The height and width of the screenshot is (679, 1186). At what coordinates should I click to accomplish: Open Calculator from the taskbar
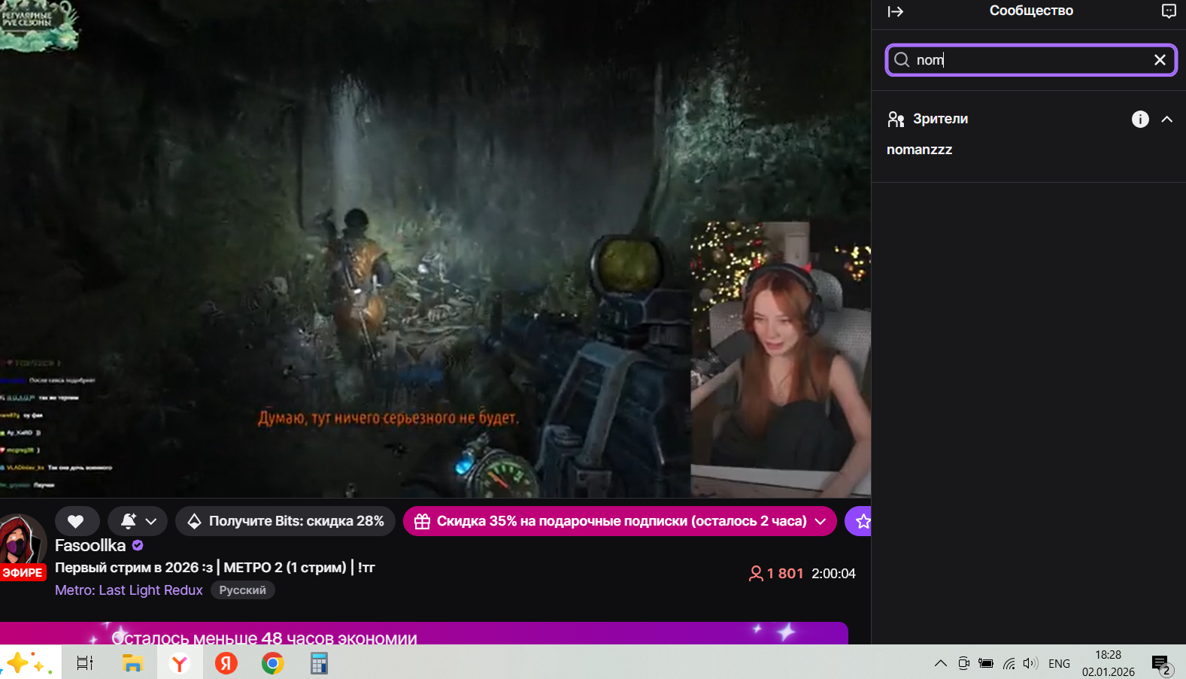(319, 663)
